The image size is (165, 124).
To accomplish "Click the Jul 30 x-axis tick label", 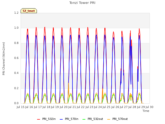I will (x=150, y=107).
